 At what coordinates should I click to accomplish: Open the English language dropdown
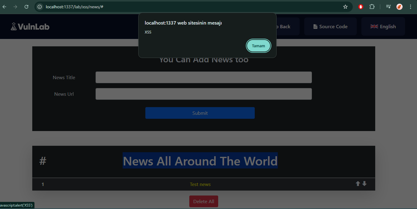(383, 26)
